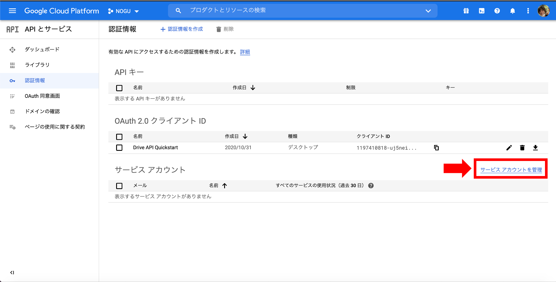This screenshot has height=282, width=556.
Task: Click the 削除 delete button
Action: click(x=225, y=29)
